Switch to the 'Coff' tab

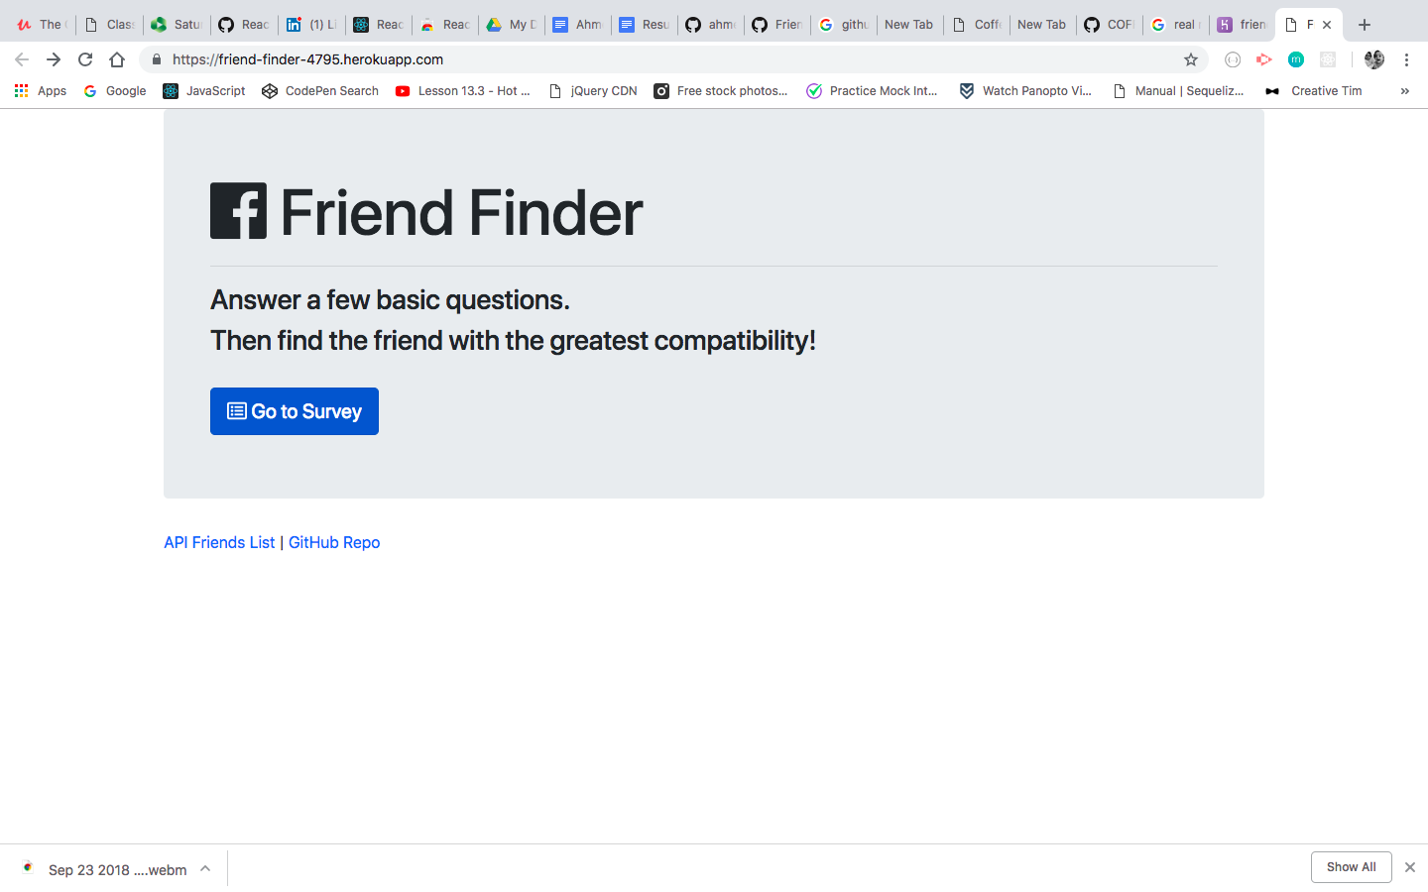(x=976, y=25)
